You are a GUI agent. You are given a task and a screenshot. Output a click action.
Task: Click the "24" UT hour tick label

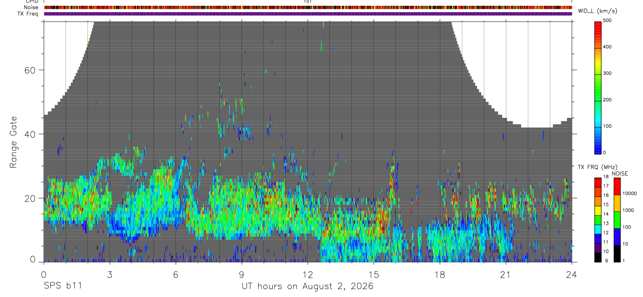(x=572, y=274)
